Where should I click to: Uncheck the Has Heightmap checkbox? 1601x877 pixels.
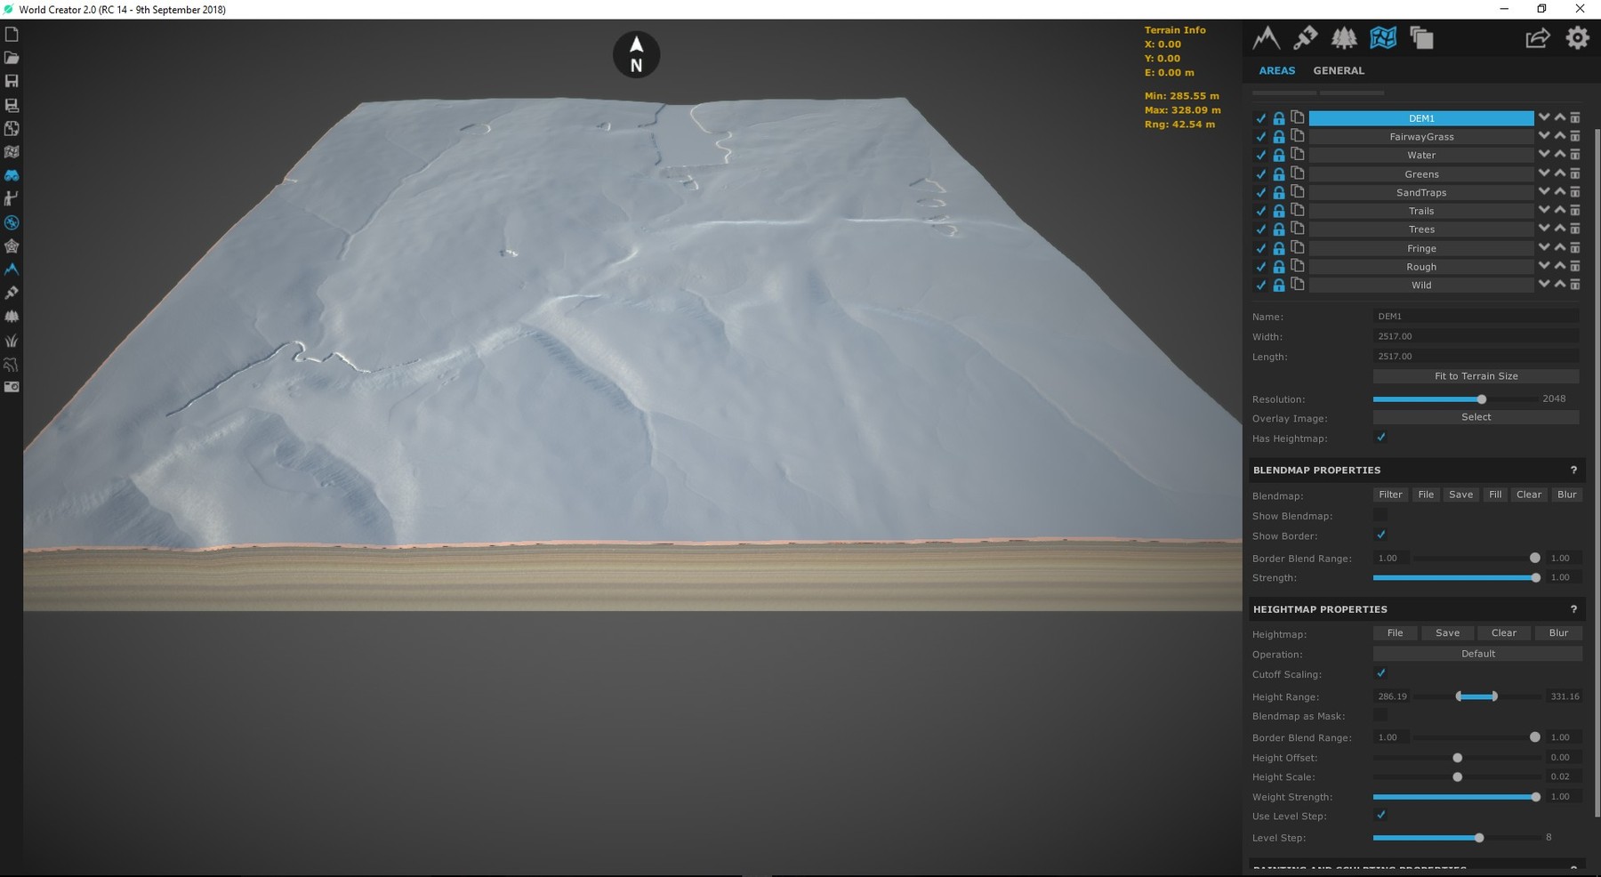coord(1380,438)
